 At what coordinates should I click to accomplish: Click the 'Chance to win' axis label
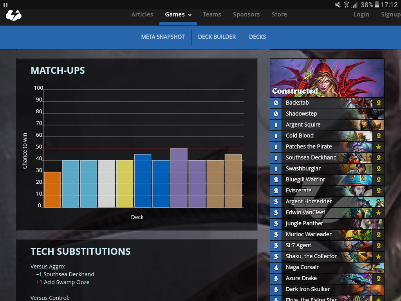(x=25, y=151)
